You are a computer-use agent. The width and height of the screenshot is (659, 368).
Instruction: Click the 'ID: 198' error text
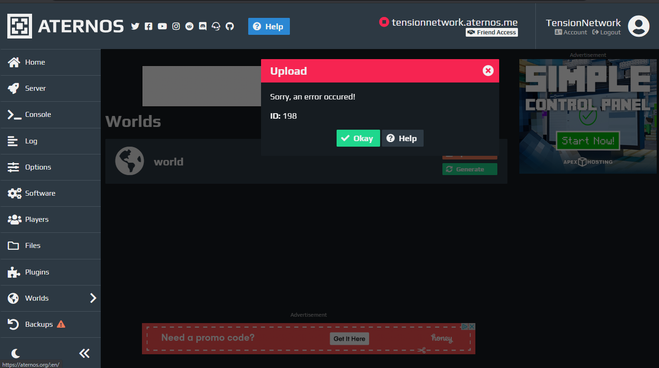tap(283, 116)
